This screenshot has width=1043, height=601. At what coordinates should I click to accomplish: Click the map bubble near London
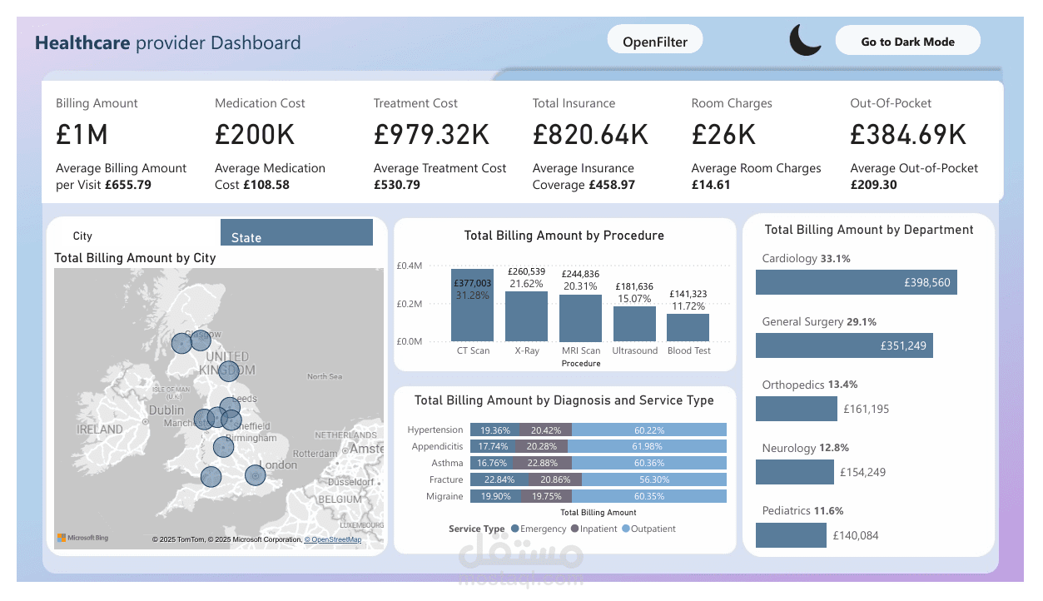tap(254, 474)
